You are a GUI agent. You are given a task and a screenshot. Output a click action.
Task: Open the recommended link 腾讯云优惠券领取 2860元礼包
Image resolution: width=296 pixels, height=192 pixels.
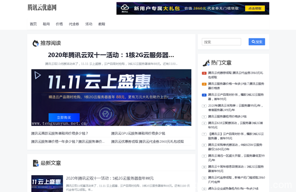(x=148, y=141)
